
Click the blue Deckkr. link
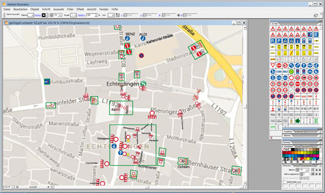pyautogui.click(x=81, y=15)
